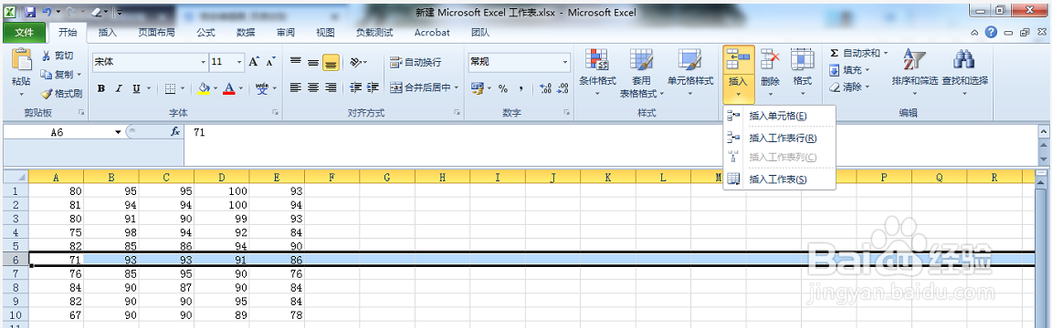Apply the yellow fill color bucket
The image size is (1052, 328).
(205, 88)
